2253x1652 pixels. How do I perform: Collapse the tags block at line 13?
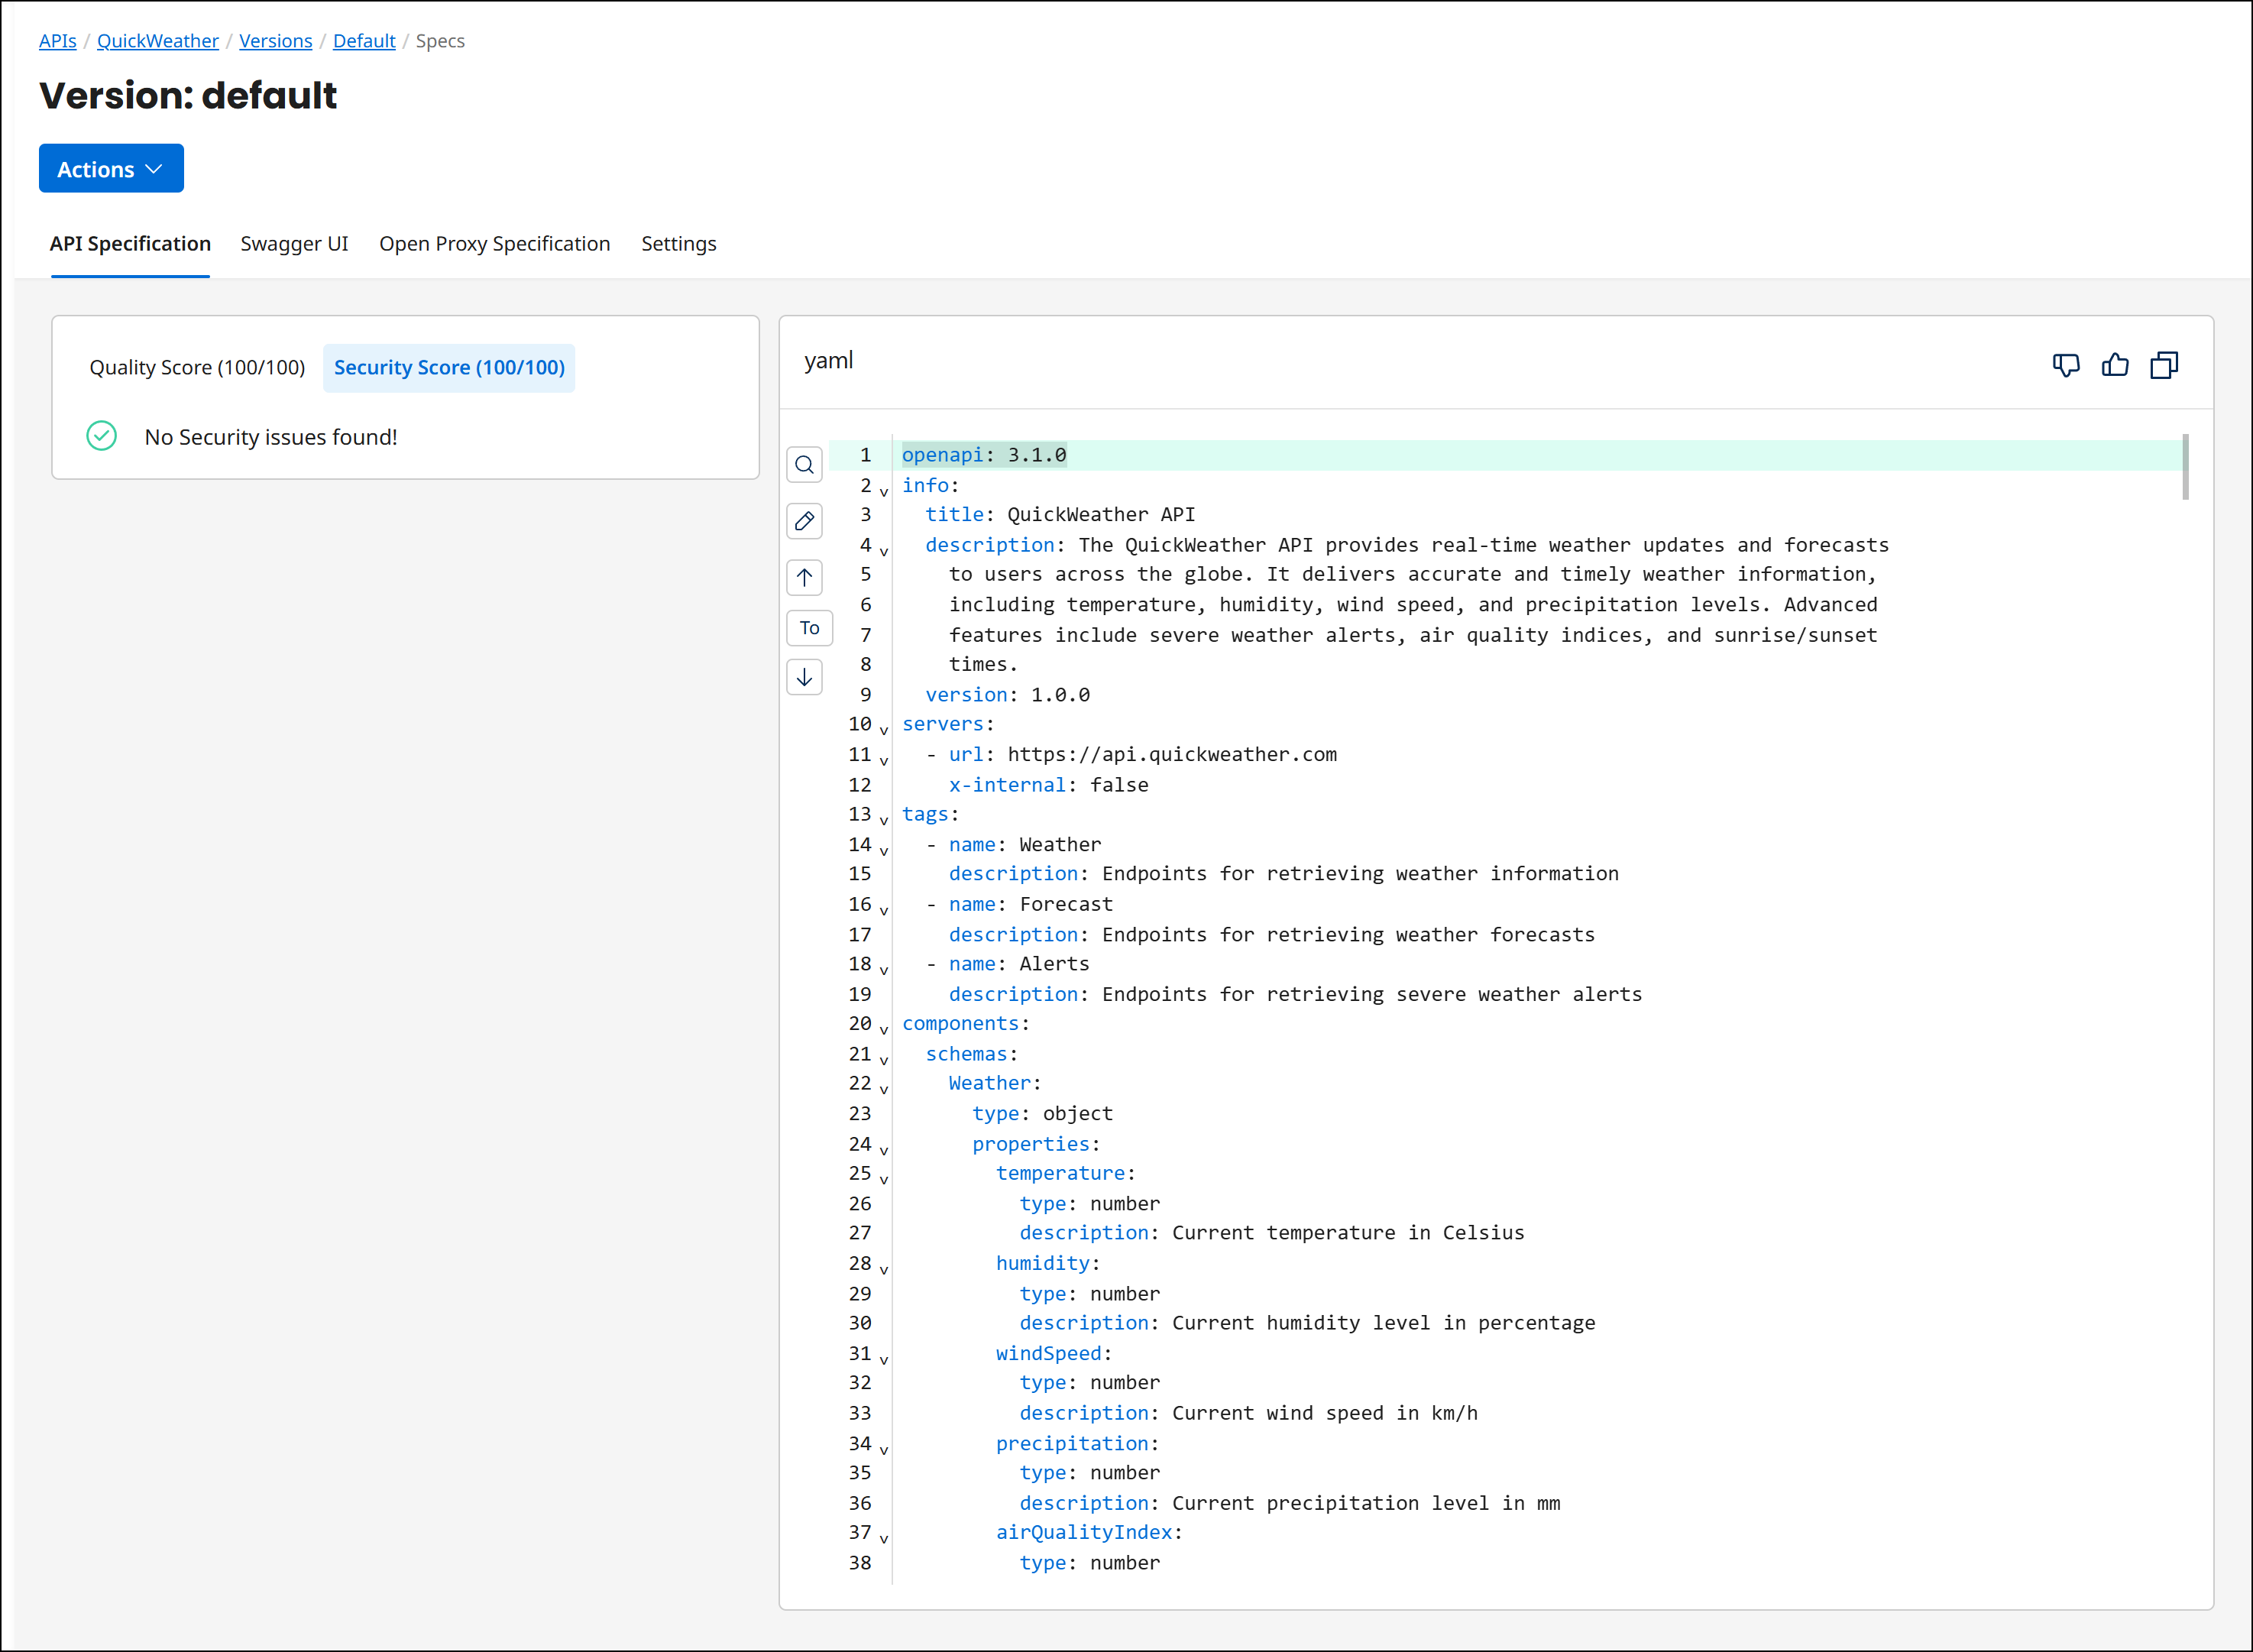pyautogui.click(x=884, y=820)
